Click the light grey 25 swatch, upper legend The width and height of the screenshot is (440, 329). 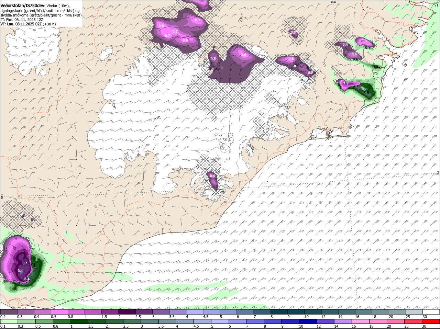point(414,312)
